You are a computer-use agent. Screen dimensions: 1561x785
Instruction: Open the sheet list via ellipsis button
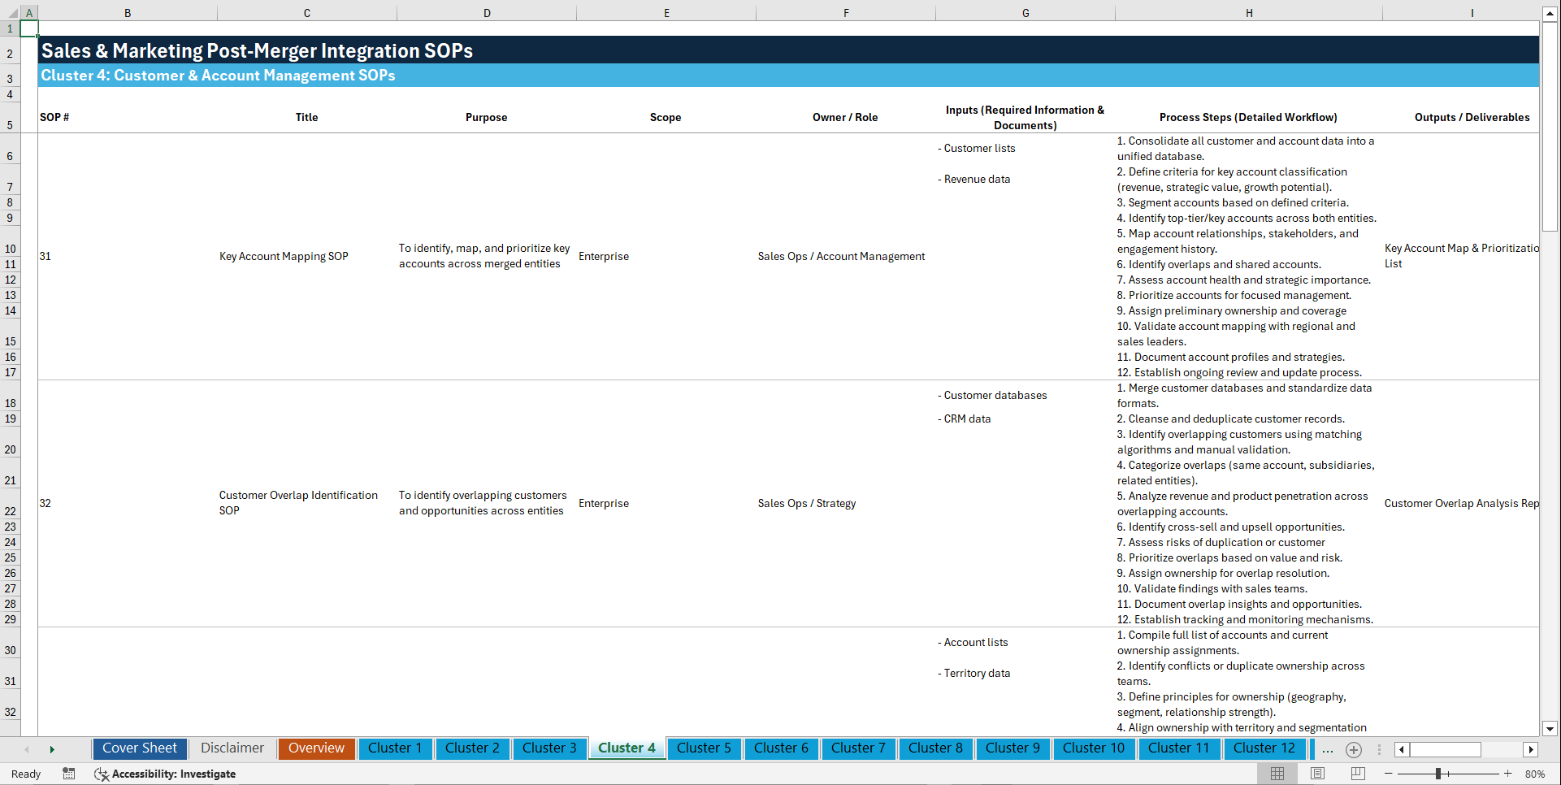click(x=1328, y=749)
